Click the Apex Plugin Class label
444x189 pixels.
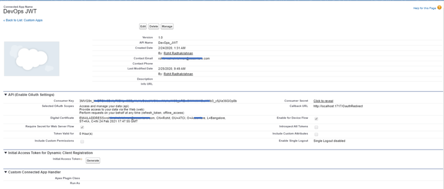click(67, 178)
